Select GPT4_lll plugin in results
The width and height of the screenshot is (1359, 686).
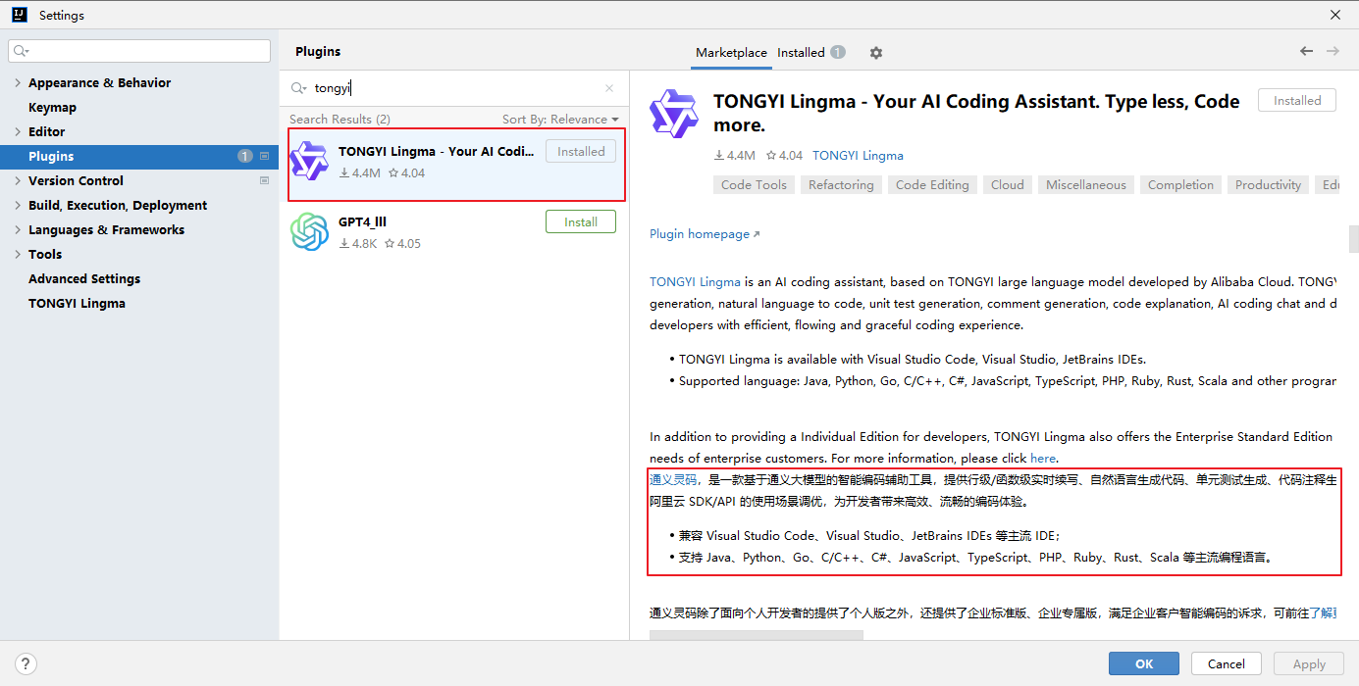tap(454, 232)
